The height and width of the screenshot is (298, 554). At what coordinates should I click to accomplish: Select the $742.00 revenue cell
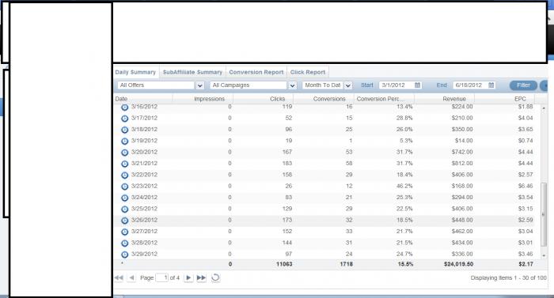461,152
